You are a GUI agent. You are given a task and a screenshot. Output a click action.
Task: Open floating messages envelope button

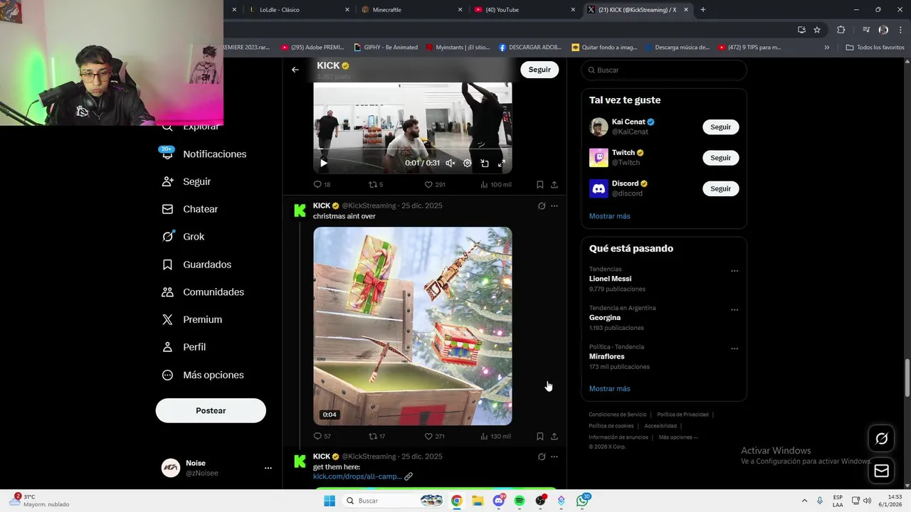coord(881,471)
